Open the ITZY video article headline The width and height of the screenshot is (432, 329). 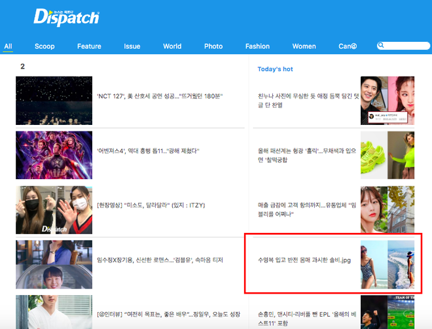pyautogui.click(x=151, y=205)
